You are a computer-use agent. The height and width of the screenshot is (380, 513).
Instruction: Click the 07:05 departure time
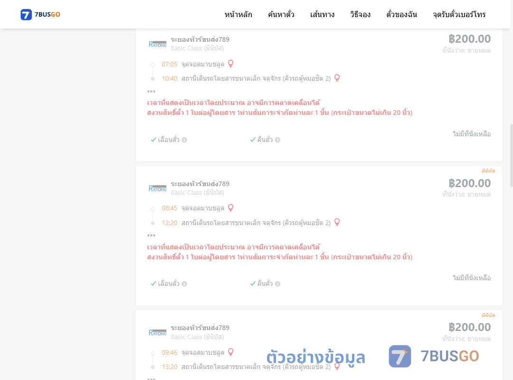(x=170, y=64)
